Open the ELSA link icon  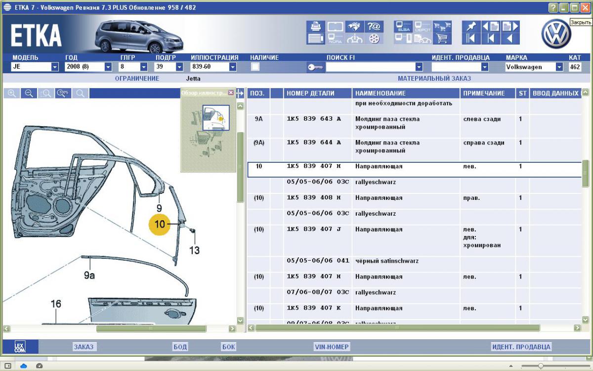tap(403, 27)
